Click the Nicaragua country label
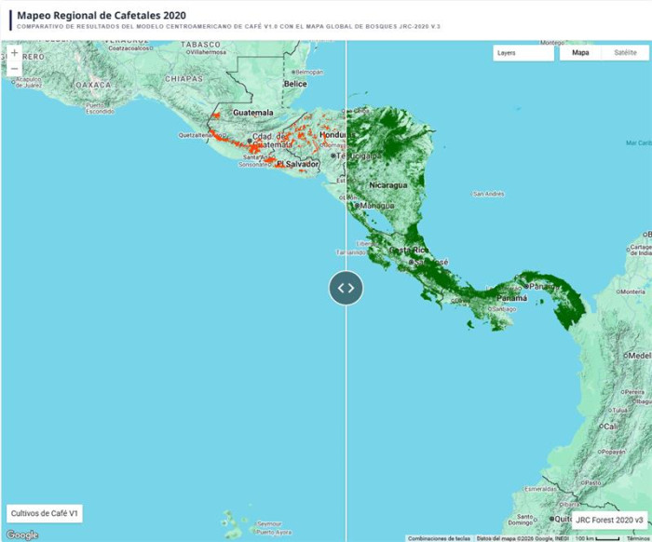Viewport: 652px width, 542px height. 388,184
